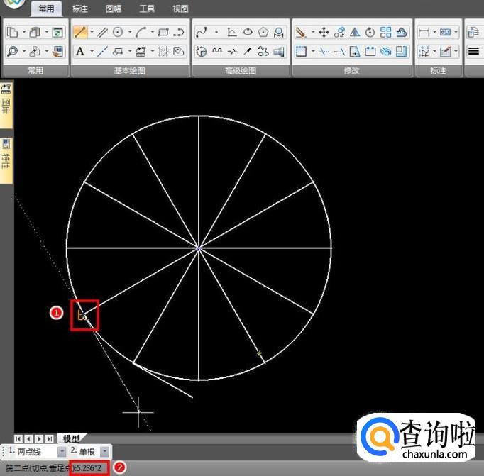Select the Polygon tool in Advanced Drawing
The height and width of the screenshot is (476, 484).
click(263, 33)
